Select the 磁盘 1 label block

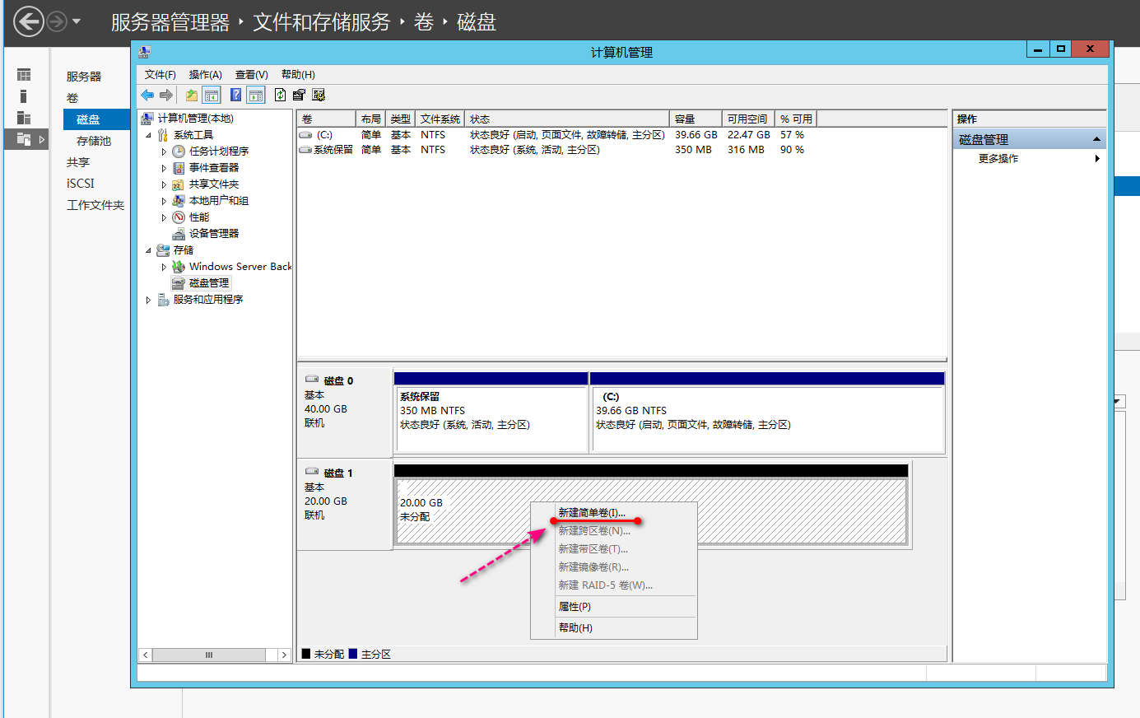pos(345,504)
